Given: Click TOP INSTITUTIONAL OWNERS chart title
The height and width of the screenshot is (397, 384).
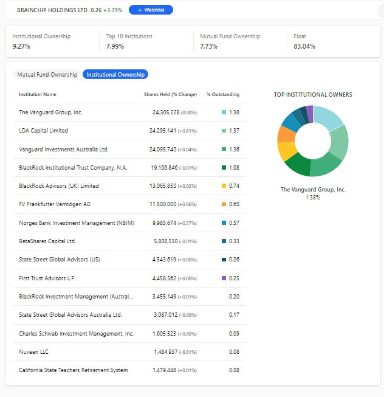Looking at the screenshot, I should point(313,95).
